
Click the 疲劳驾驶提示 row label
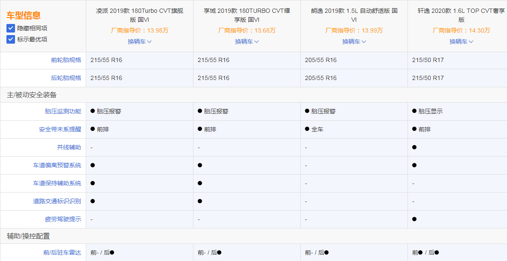[x=63, y=219]
